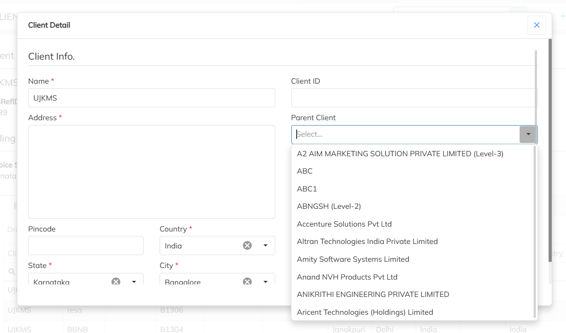
Task: Clear the Country selection India
Action: click(x=247, y=245)
